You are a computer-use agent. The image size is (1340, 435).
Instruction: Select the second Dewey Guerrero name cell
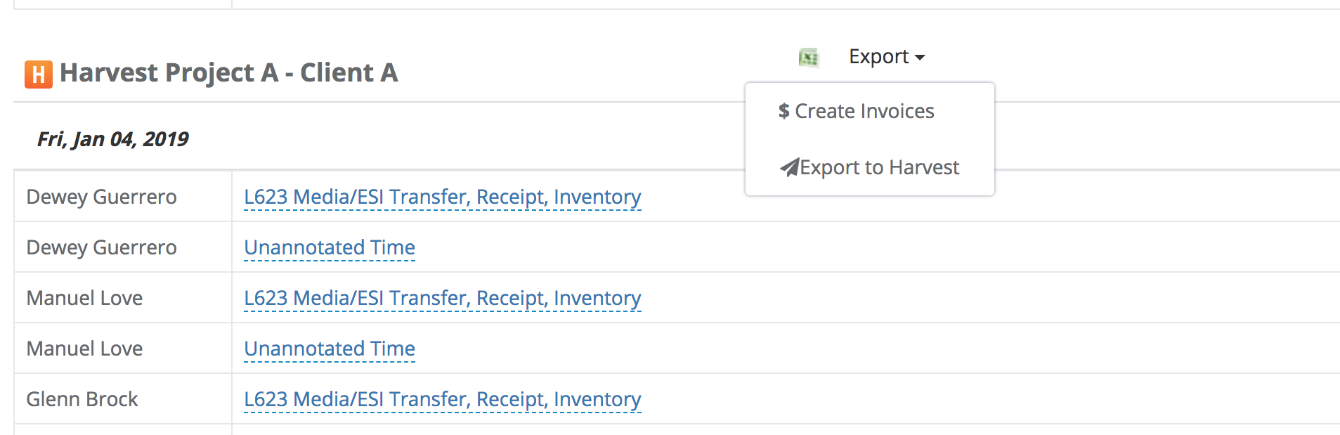(x=101, y=247)
